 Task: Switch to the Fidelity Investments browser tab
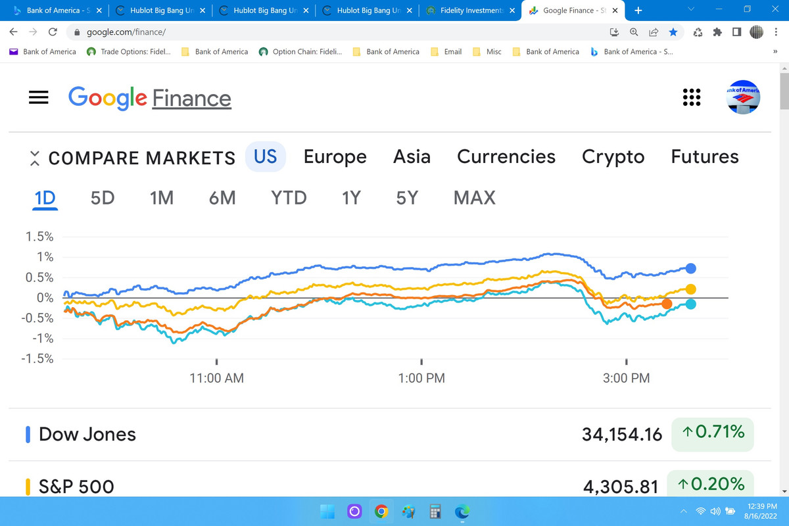pos(469,11)
